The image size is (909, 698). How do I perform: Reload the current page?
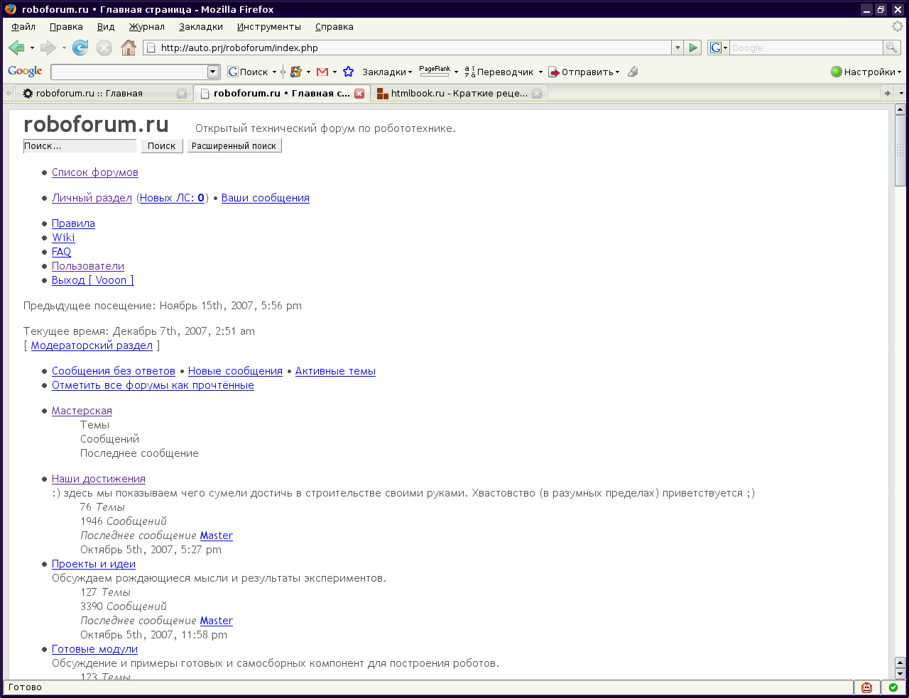[80, 48]
